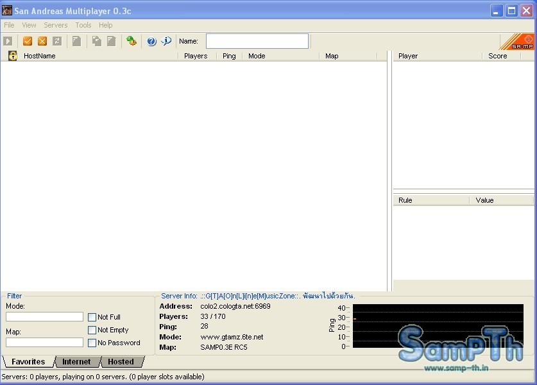
Task: Click the grey single-page toolbar icon
Action: (77, 42)
